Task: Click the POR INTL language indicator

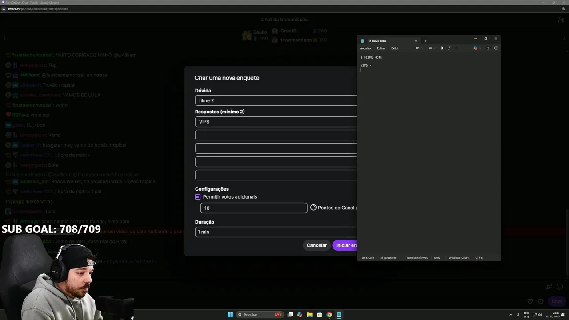Action: 526,315
